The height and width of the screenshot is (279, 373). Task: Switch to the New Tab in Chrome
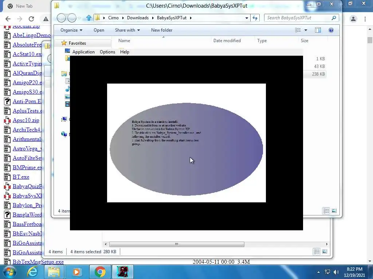click(x=24, y=6)
